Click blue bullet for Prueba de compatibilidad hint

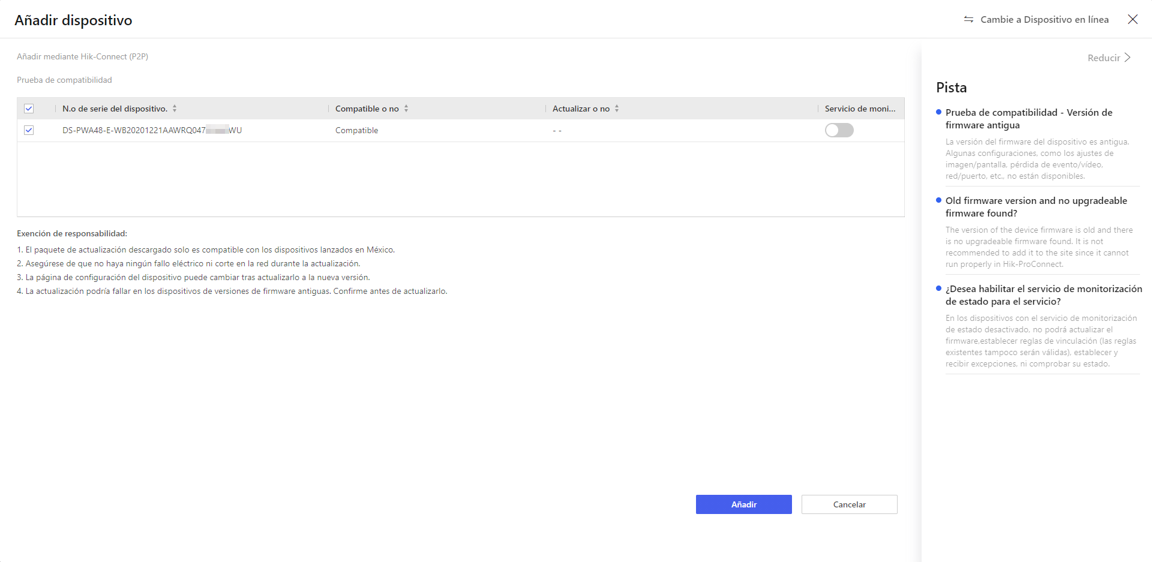pos(938,112)
